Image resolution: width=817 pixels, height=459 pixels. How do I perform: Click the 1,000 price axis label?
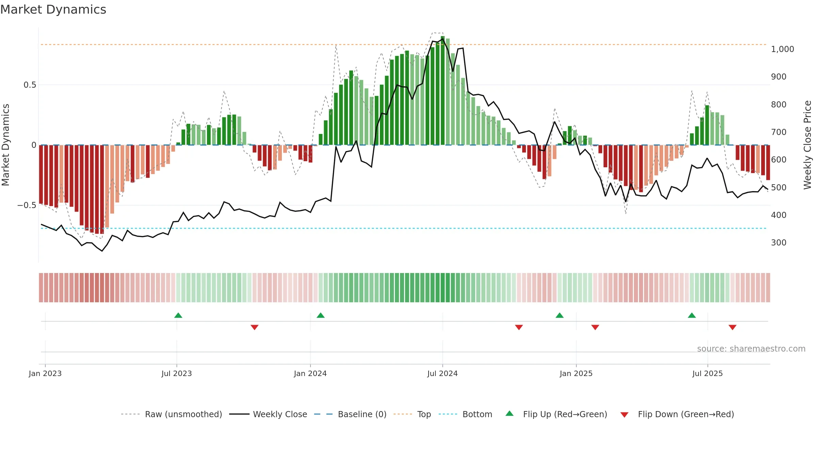(x=783, y=49)
